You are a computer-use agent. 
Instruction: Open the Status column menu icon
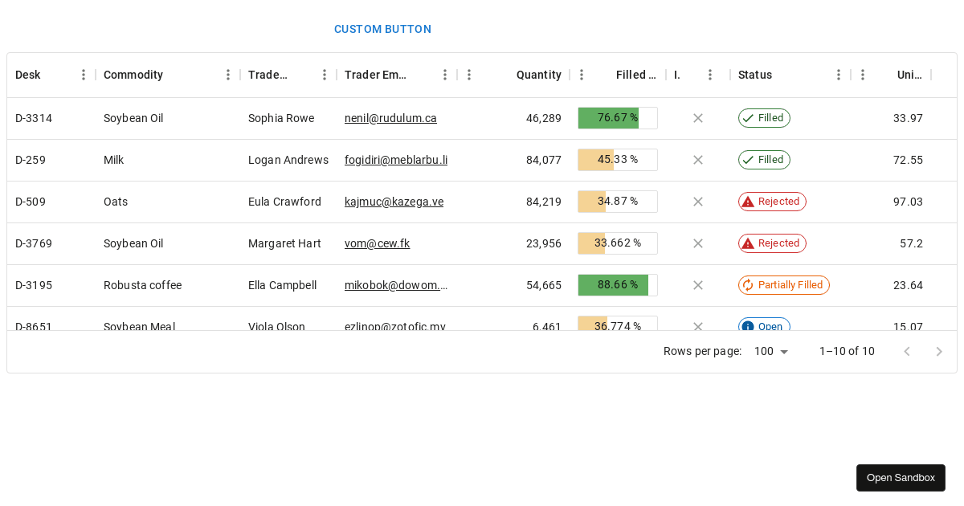pyautogui.click(x=839, y=75)
